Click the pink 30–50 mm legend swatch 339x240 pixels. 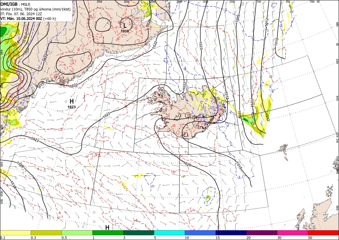point(293,233)
